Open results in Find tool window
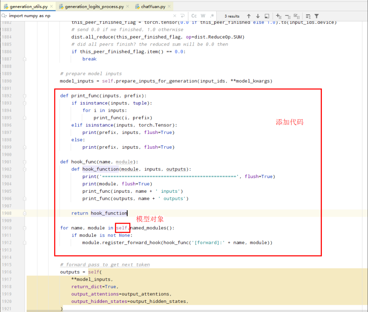This screenshot has height=312, width=368. (x=267, y=16)
